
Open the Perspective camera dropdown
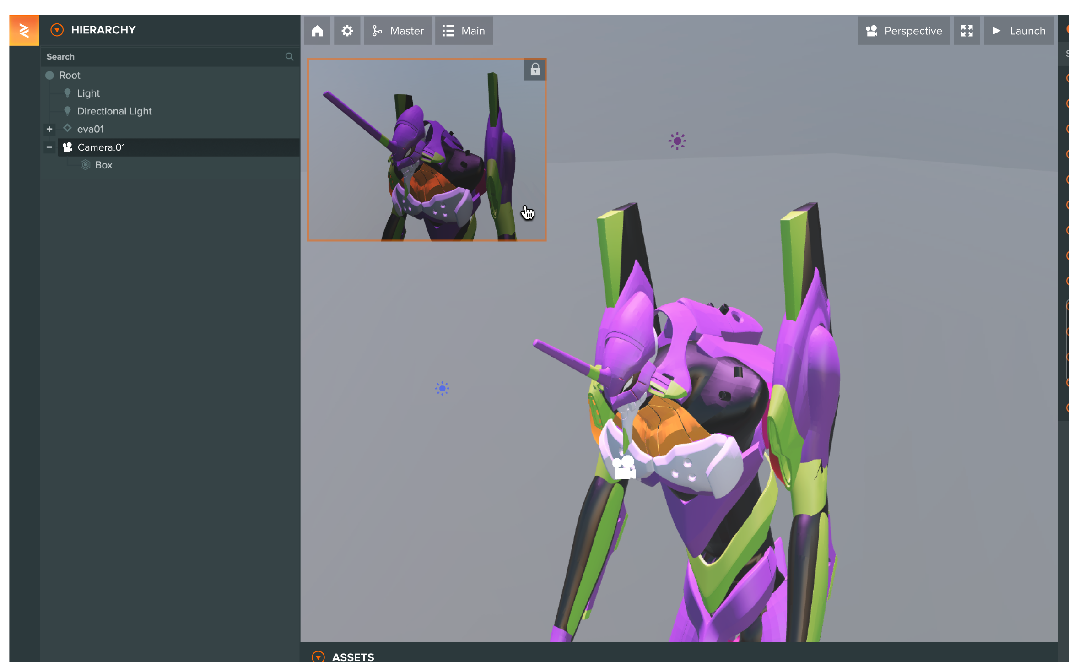pyautogui.click(x=904, y=31)
